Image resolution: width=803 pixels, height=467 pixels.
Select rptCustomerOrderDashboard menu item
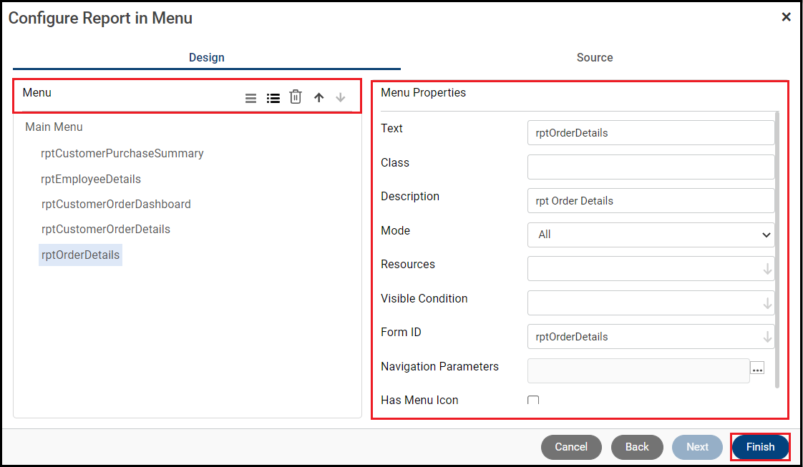pyautogui.click(x=116, y=204)
